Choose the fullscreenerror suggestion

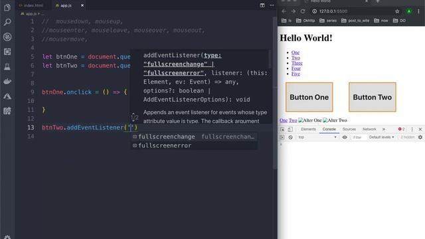tap(194, 145)
